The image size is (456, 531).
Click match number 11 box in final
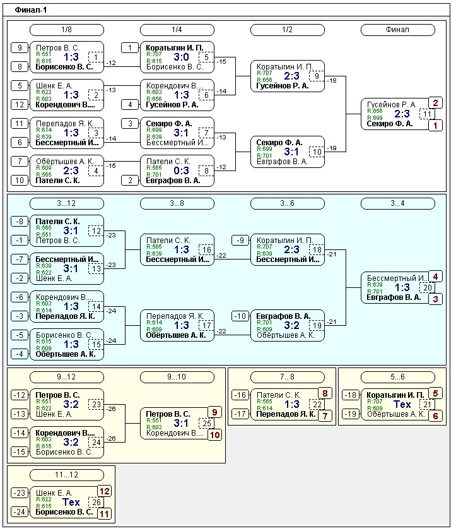pyautogui.click(x=427, y=114)
